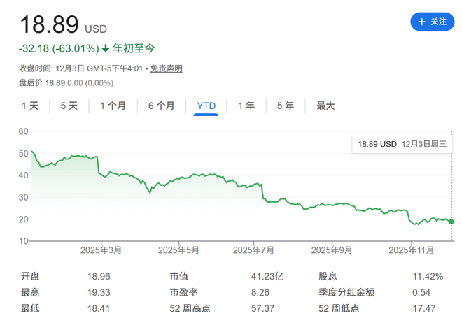Switch chart to 6个月 range
Image resolution: width=462 pixels, height=325 pixels.
coord(161,106)
